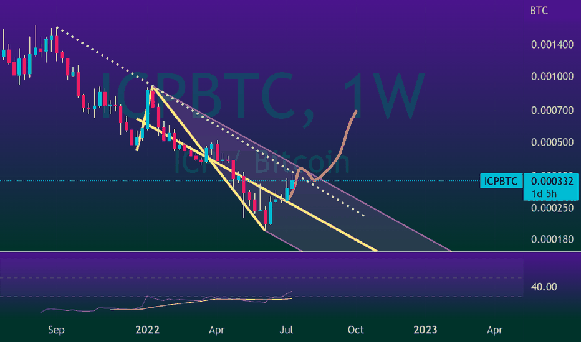Click the candle countdown 1d 5h

(x=544, y=194)
